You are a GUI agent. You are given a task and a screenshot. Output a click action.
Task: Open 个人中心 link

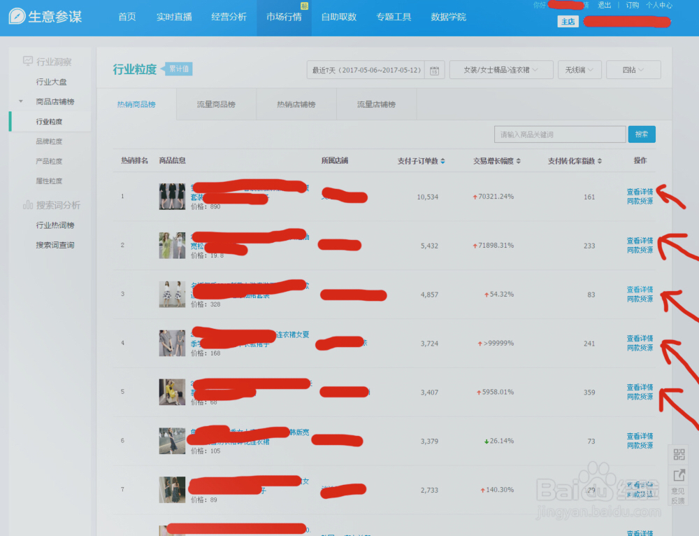click(659, 6)
